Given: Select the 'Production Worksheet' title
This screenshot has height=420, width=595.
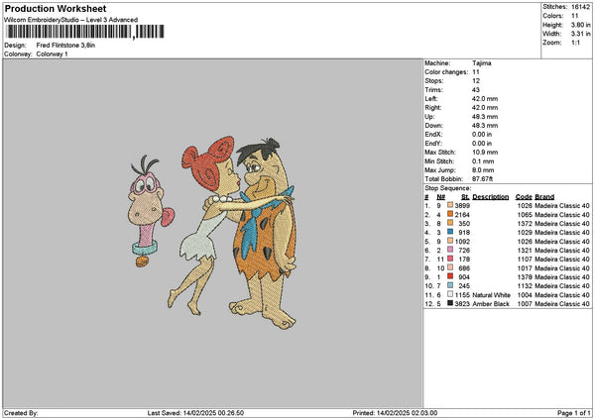Looking at the screenshot, I should click(x=56, y=8).
